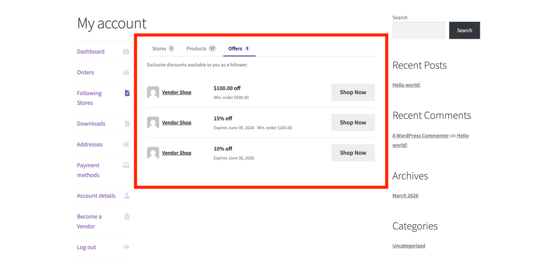The width and height of the screenshot is (557, 266).
Task: Open Vendor Shop link in 10% off row
Action: [177, 153]
